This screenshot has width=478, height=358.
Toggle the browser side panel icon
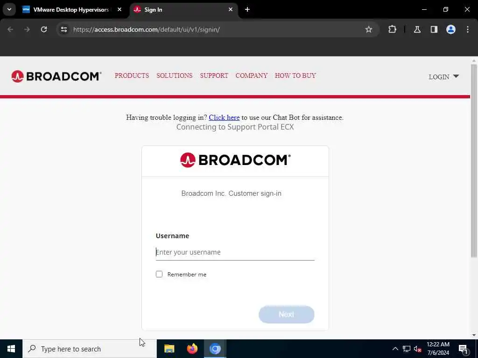point(434,29)
